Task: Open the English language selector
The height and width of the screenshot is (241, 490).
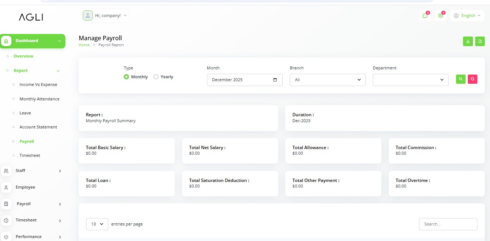Action: pyautogui.click(x=467, y=16)
